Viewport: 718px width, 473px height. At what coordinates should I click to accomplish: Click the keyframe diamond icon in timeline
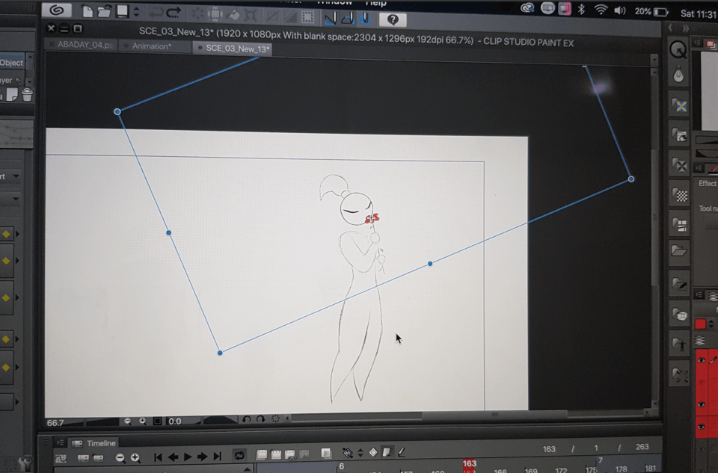(373, 453)
